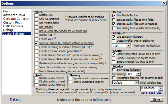Screen dimensions: 168x104
Task: Check Start jpcsp fullscreen
Action: [114, 70]
